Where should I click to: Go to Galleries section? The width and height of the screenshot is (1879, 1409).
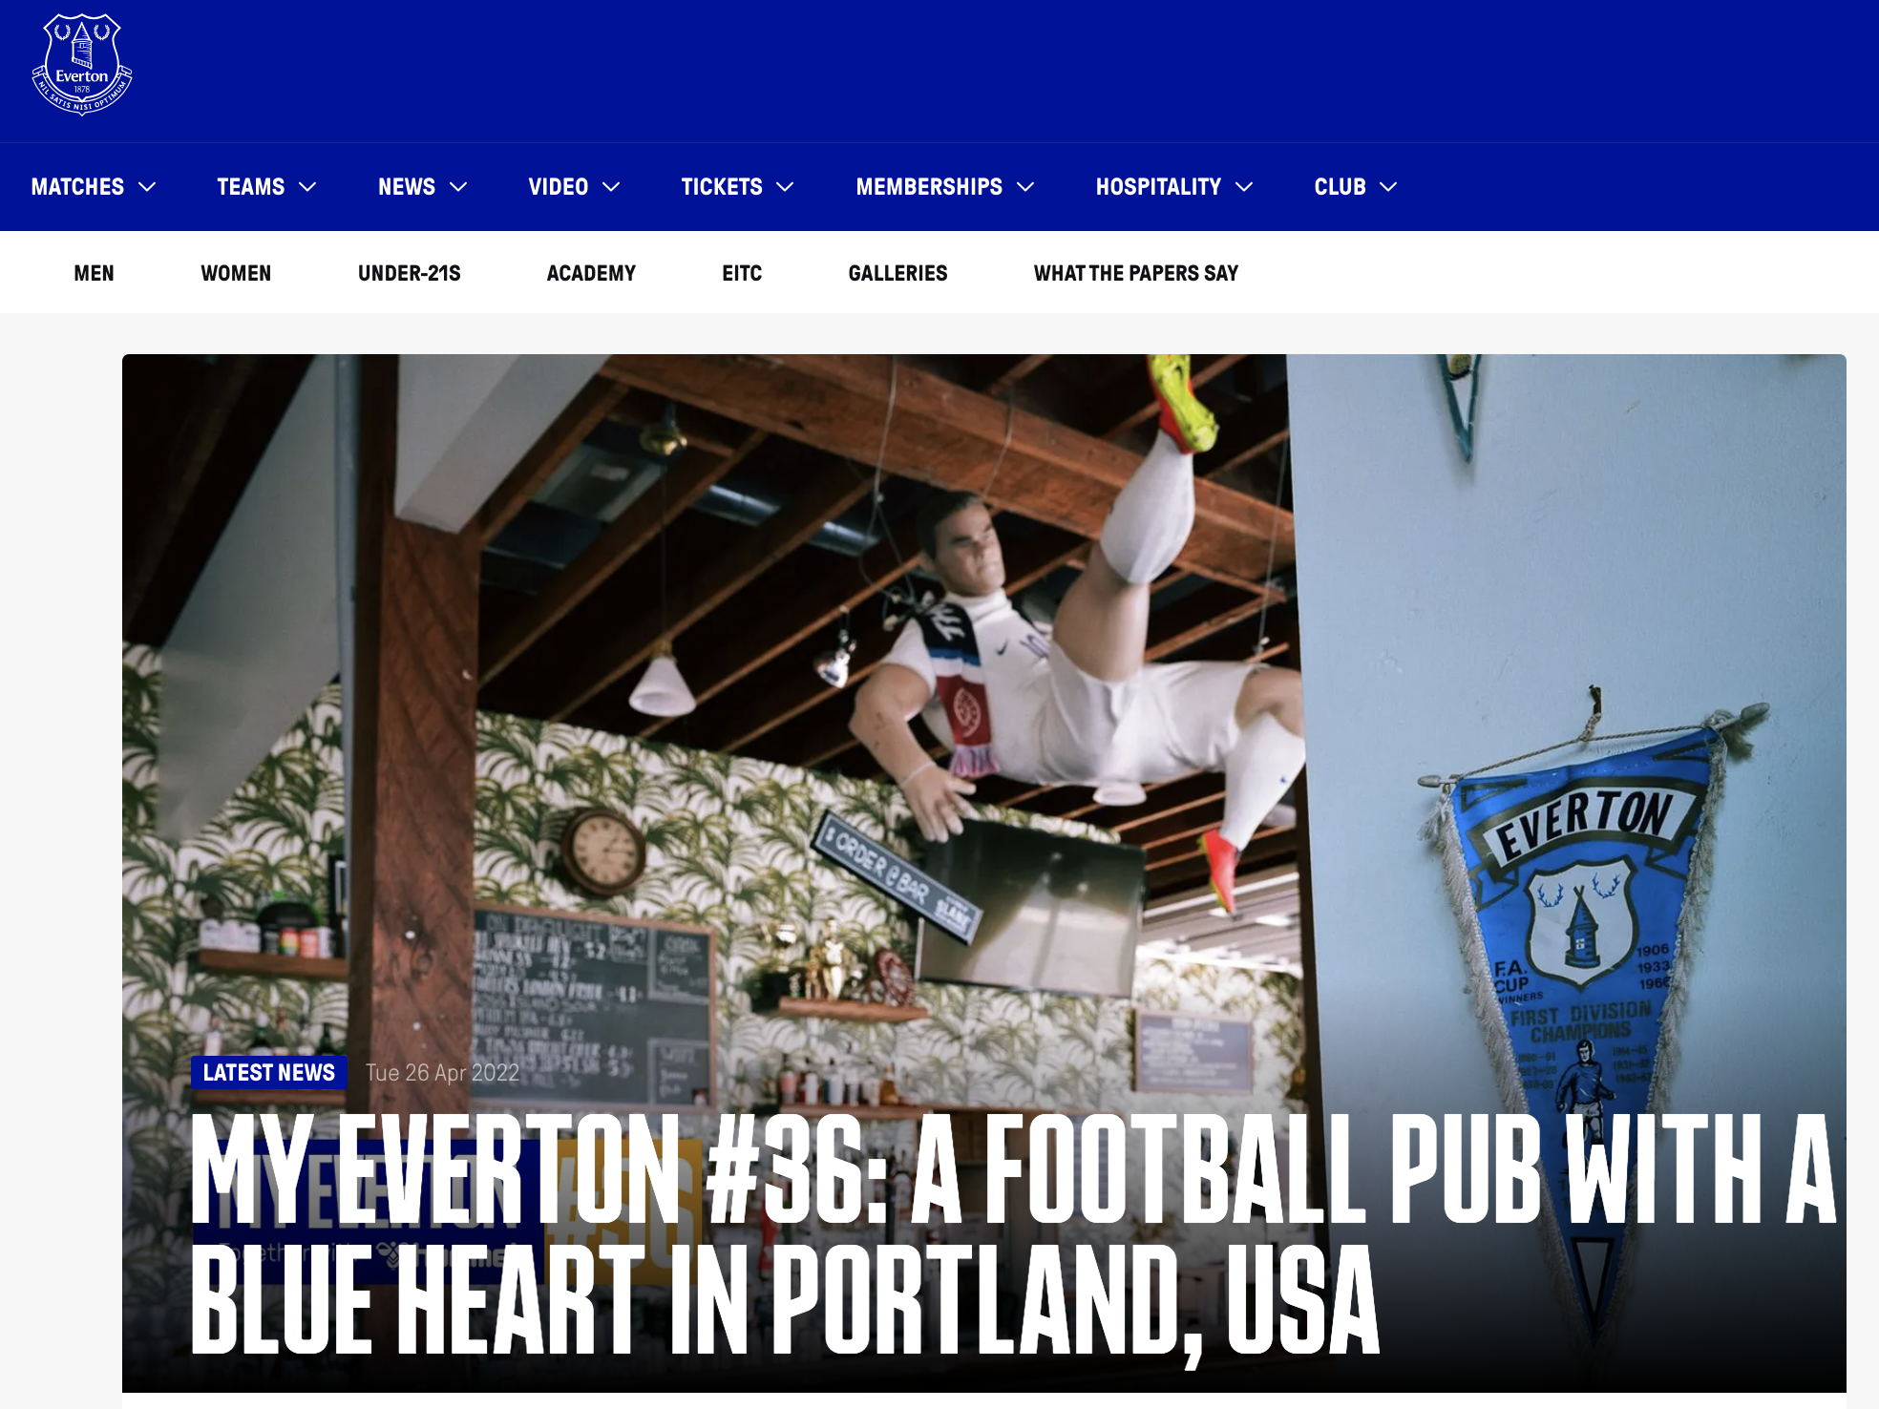[x=897, y=273]
